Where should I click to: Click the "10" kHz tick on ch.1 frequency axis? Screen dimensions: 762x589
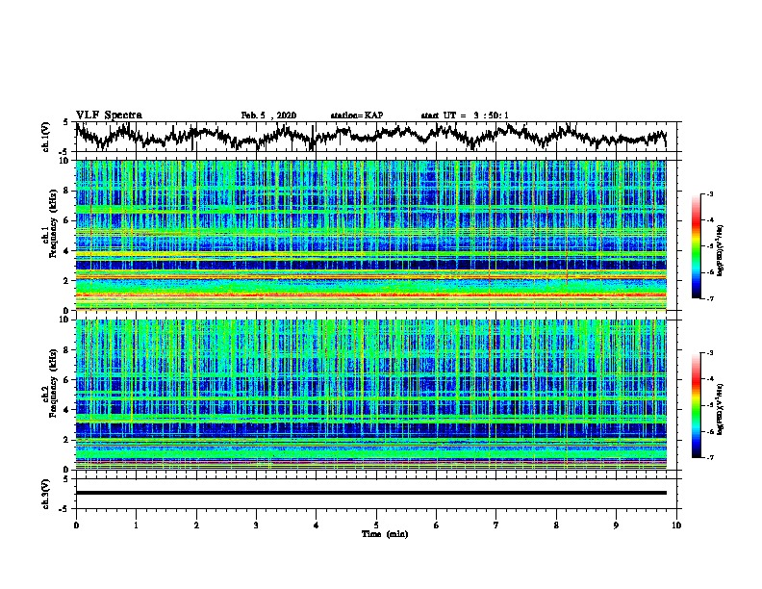tap(64, 161)
